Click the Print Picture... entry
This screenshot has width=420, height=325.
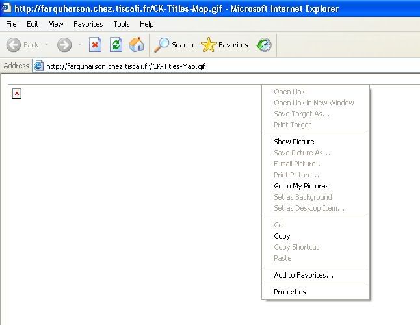coord(315,175)
